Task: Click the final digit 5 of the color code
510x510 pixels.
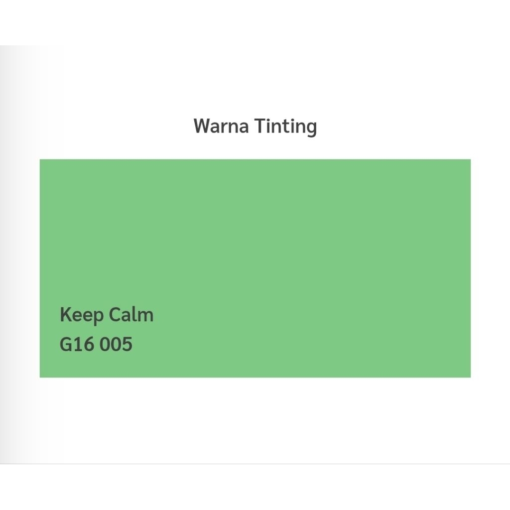Action: (127, 344)
